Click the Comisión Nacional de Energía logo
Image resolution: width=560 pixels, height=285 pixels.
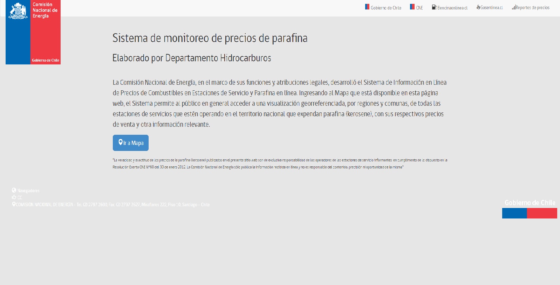coord(33,32)
